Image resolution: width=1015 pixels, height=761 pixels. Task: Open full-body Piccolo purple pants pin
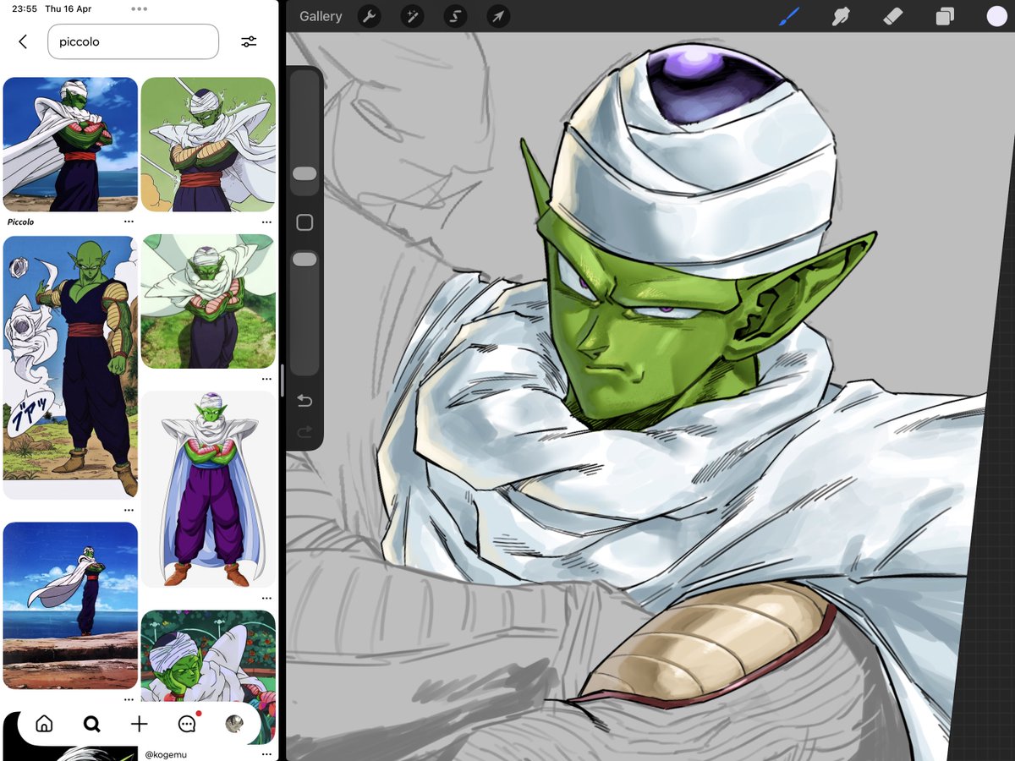208,489
